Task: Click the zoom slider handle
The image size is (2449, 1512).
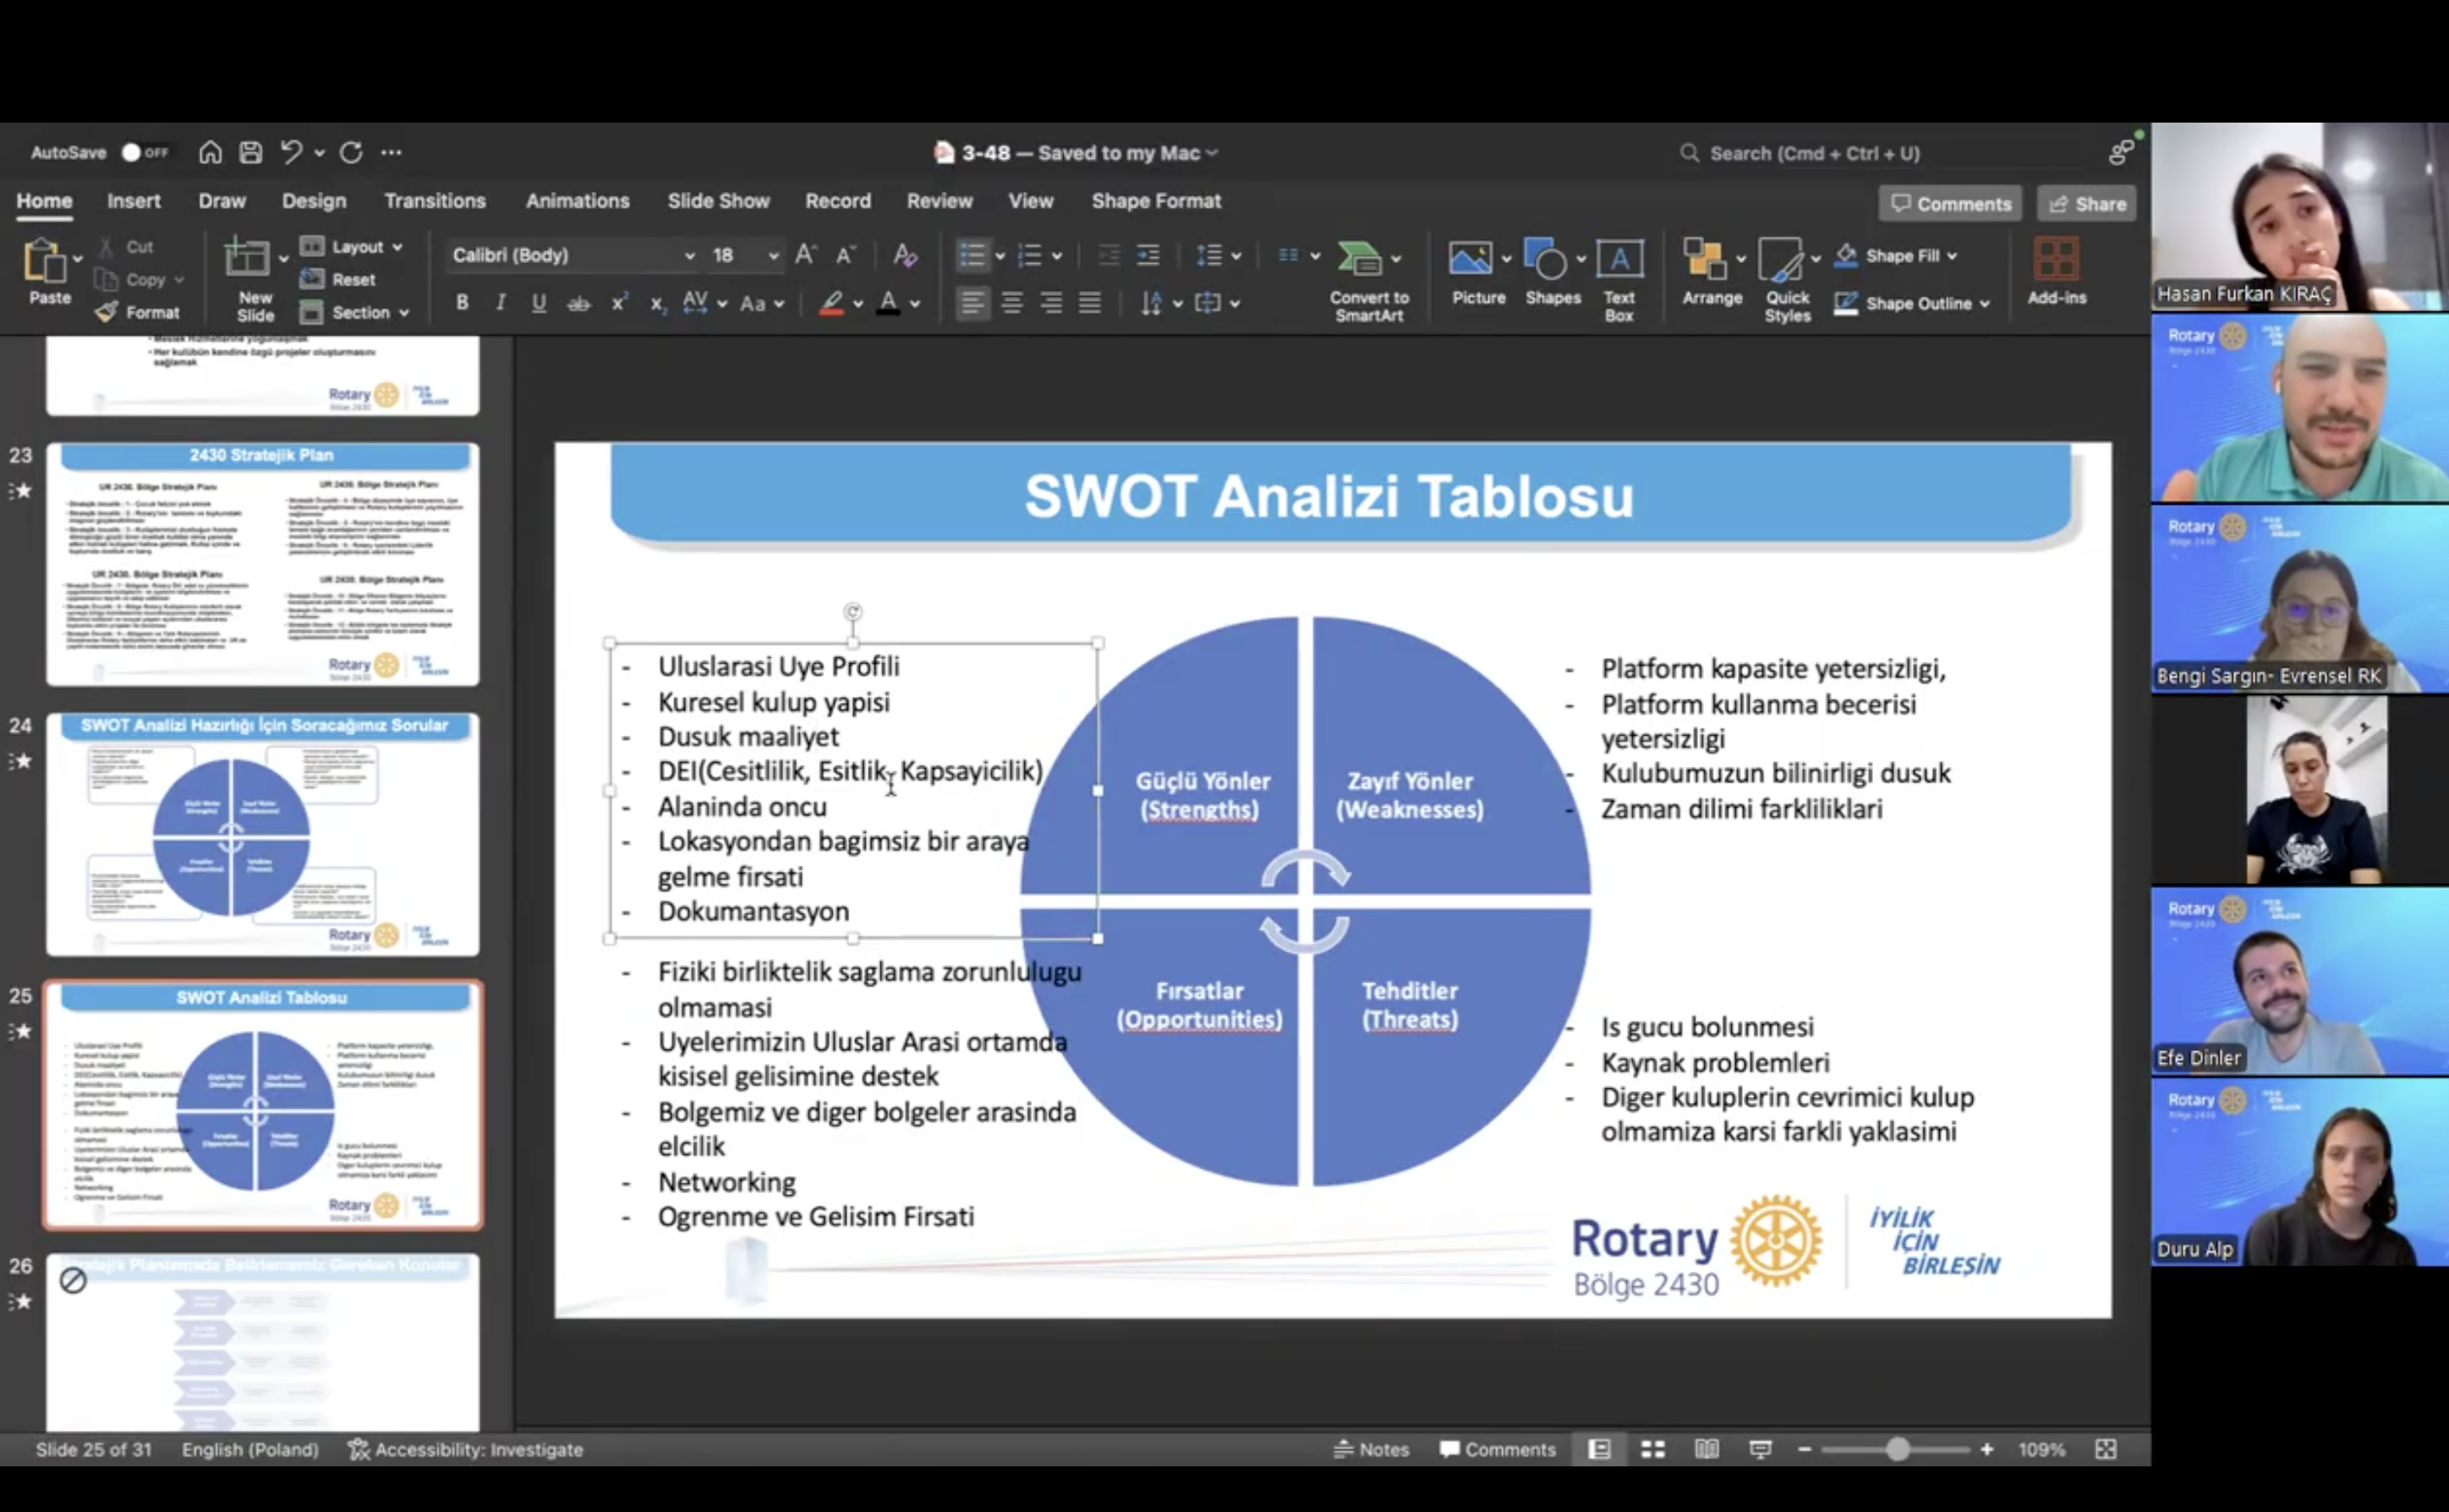Action: tap(1896, 1449)
